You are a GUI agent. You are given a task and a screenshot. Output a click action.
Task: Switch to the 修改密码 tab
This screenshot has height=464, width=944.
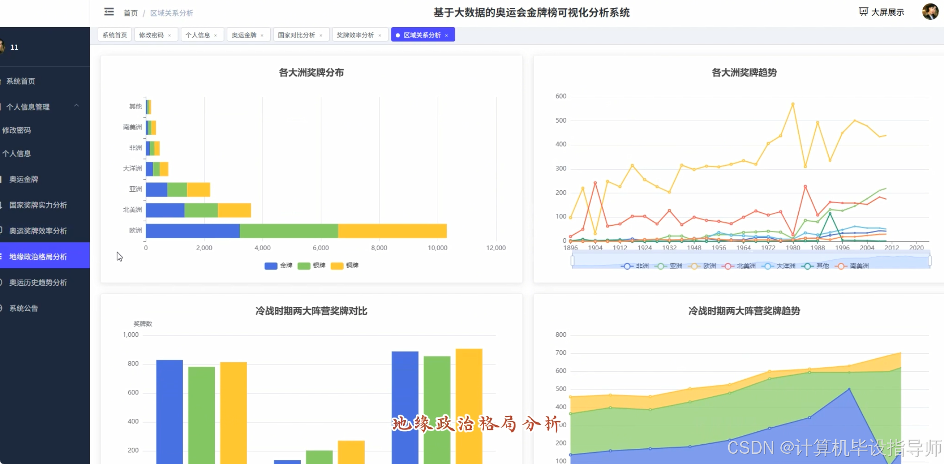151,35
